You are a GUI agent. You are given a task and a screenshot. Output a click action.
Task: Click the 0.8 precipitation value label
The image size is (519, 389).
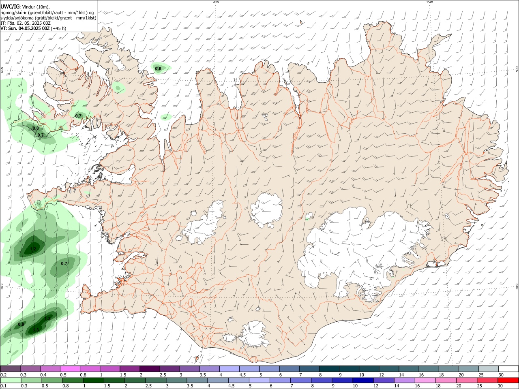[36, 128]
